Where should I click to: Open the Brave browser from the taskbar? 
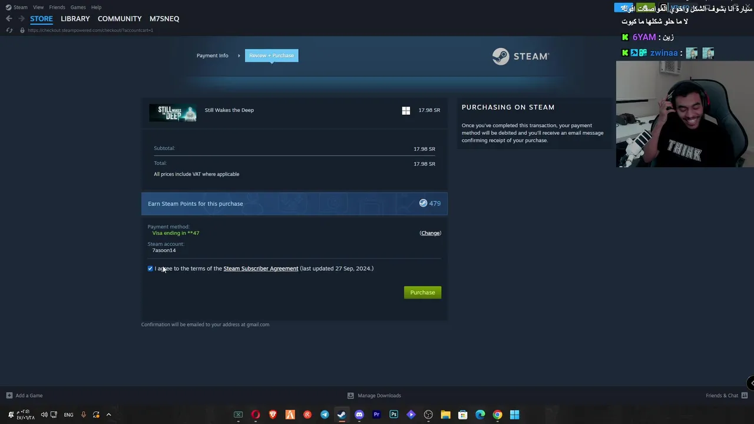pyautogui.click(x=273, y=415)
